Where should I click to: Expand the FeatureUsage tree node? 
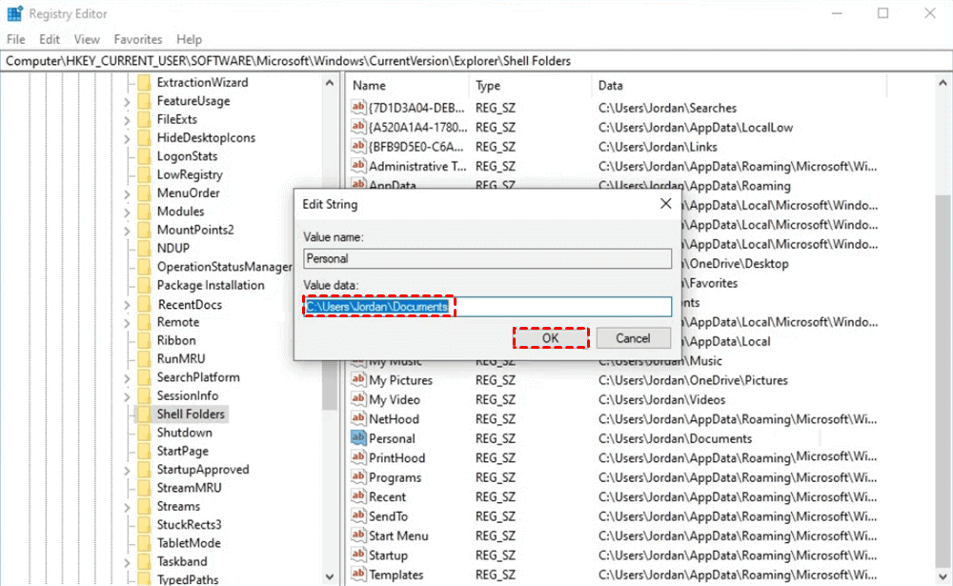127,102
